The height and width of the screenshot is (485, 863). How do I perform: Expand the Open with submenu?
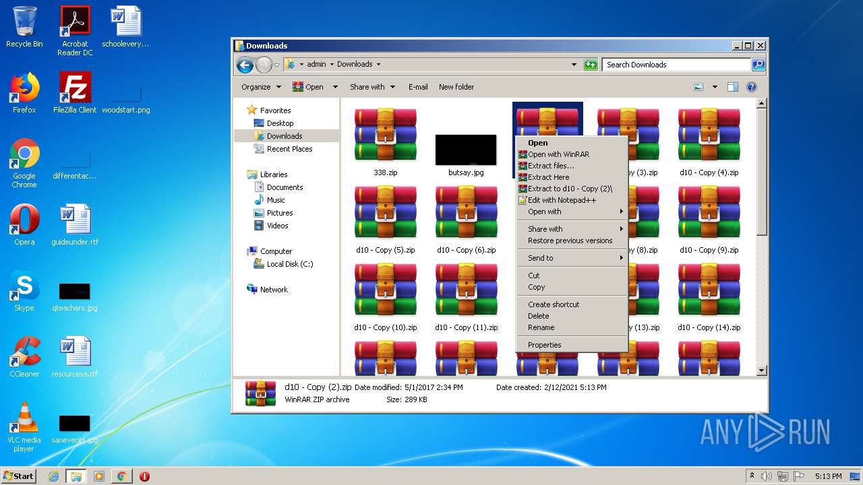tap(572, 212)
